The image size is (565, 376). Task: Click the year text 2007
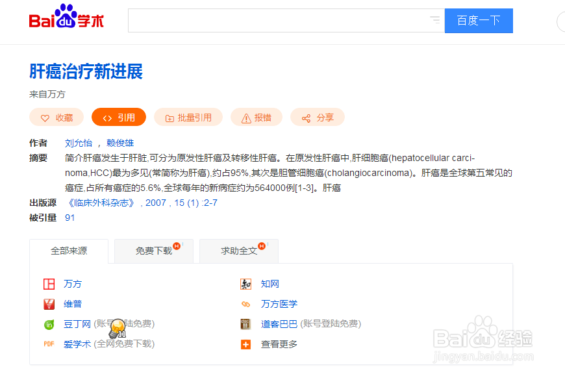click(x=156, y=203)
